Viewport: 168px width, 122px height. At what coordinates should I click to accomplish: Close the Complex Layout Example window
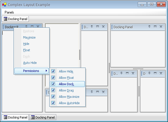(x=161, y=5)
